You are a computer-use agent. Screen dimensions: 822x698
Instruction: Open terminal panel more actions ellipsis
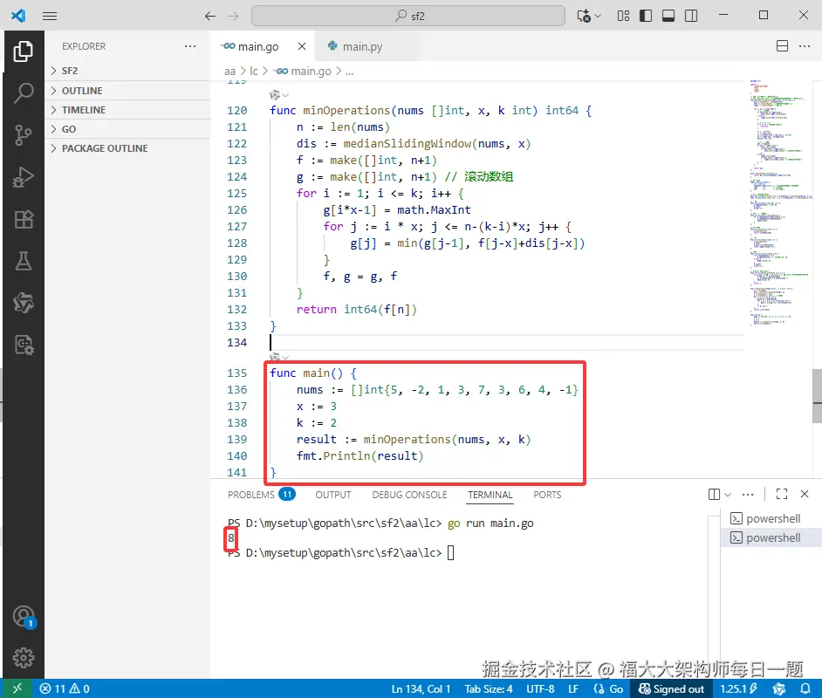pos(748,494)
